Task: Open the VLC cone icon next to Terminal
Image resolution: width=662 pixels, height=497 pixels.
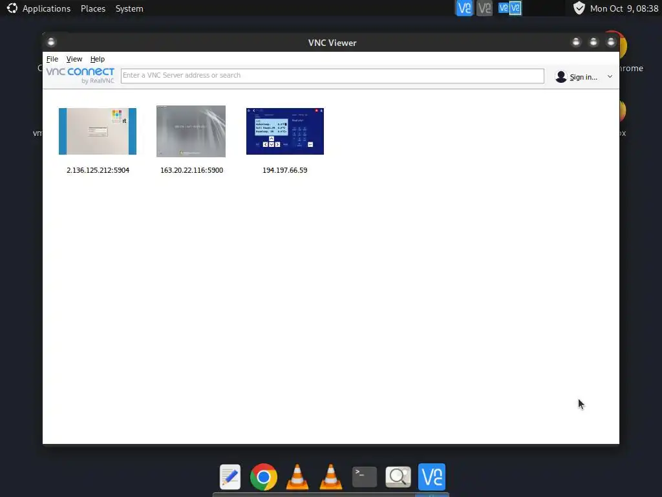Action: (330, 477)
